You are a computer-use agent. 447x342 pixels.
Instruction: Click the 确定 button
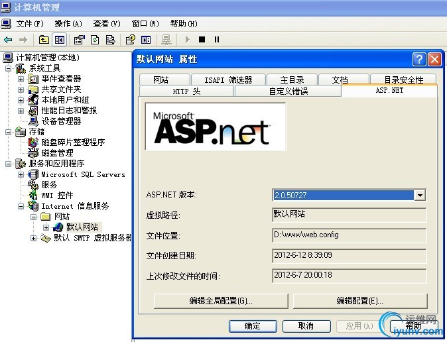253,326
